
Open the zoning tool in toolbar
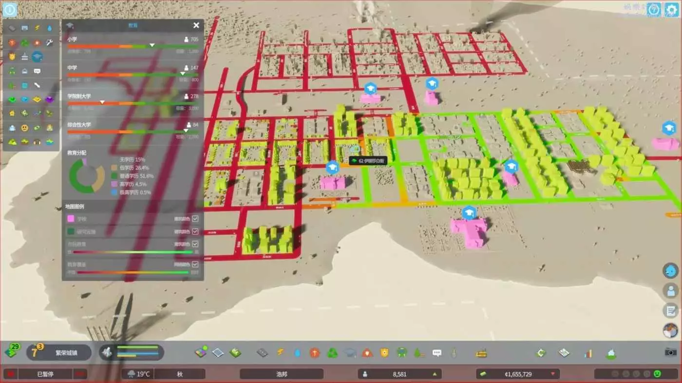[x=201, y=352]
